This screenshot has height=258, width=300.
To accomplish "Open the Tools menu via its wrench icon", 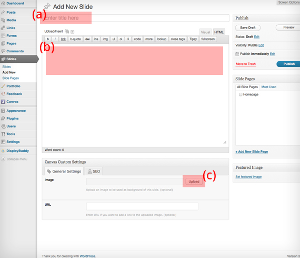I will coord(3,134).
